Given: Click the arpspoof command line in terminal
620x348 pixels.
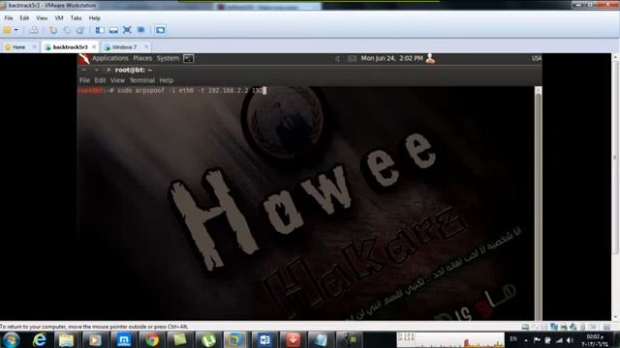Looking at the screenshot, I should 172,90.
